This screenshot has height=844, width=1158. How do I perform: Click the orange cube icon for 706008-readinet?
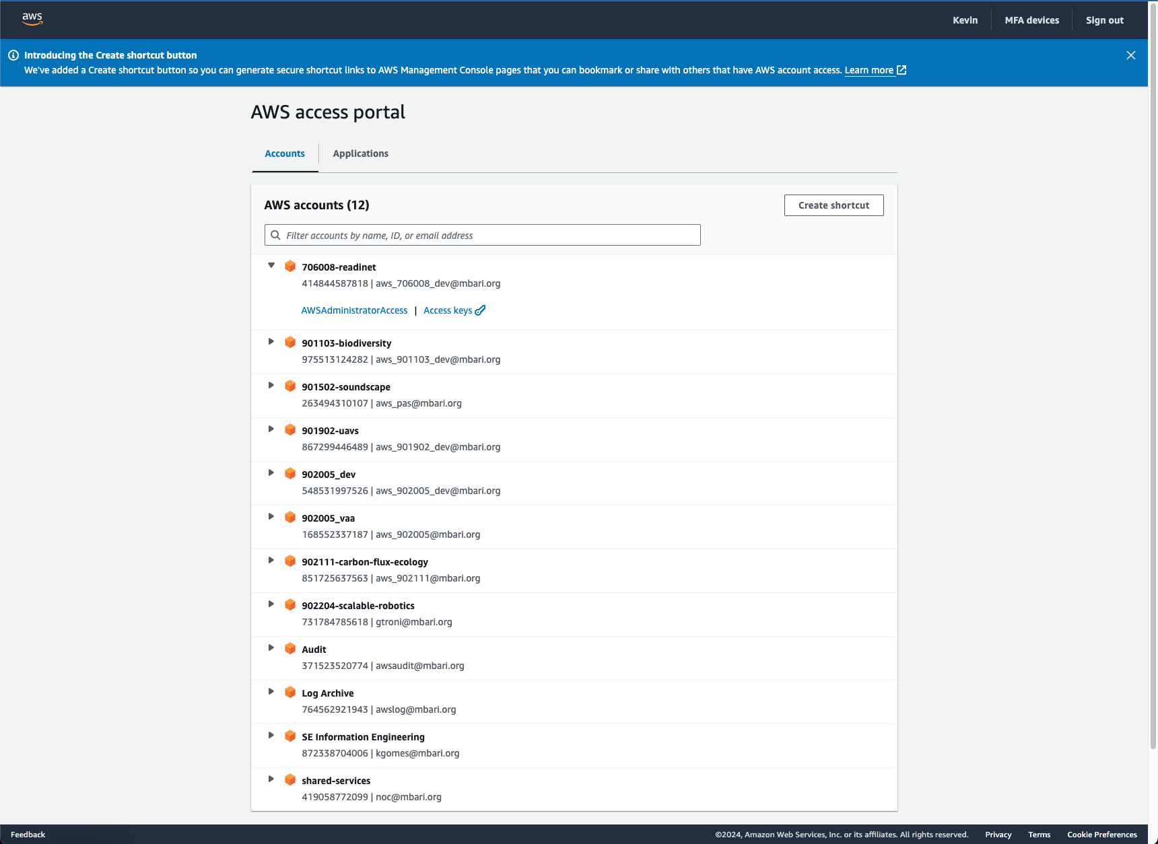pyautogui.click(x=290, y=266)
